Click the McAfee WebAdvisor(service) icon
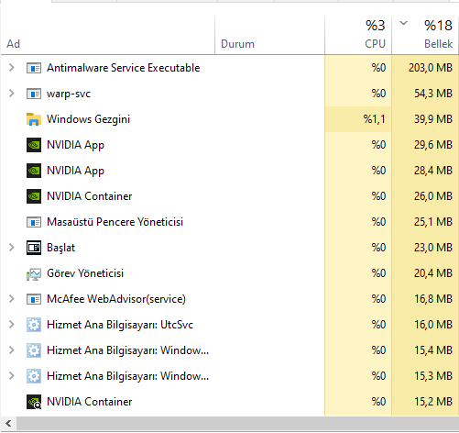 (34, 299)
